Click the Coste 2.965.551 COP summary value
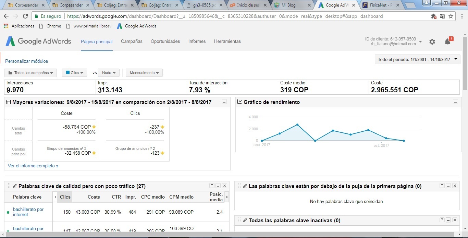This screenshot has height=238, width=468. (x=394, y=90)
